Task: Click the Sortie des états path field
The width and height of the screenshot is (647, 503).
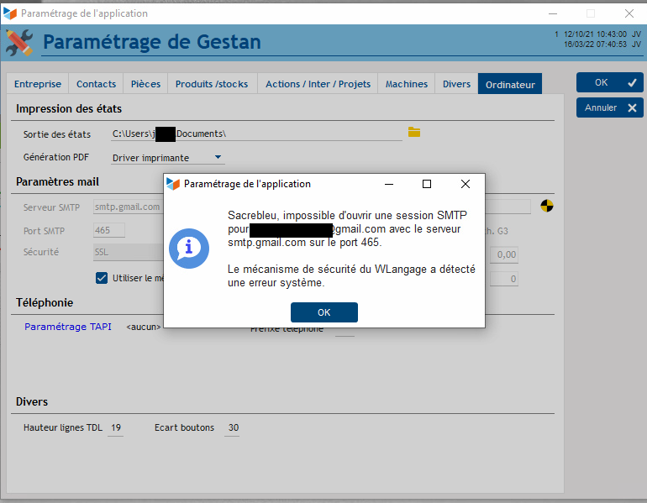Action: [x=256, y=134]
